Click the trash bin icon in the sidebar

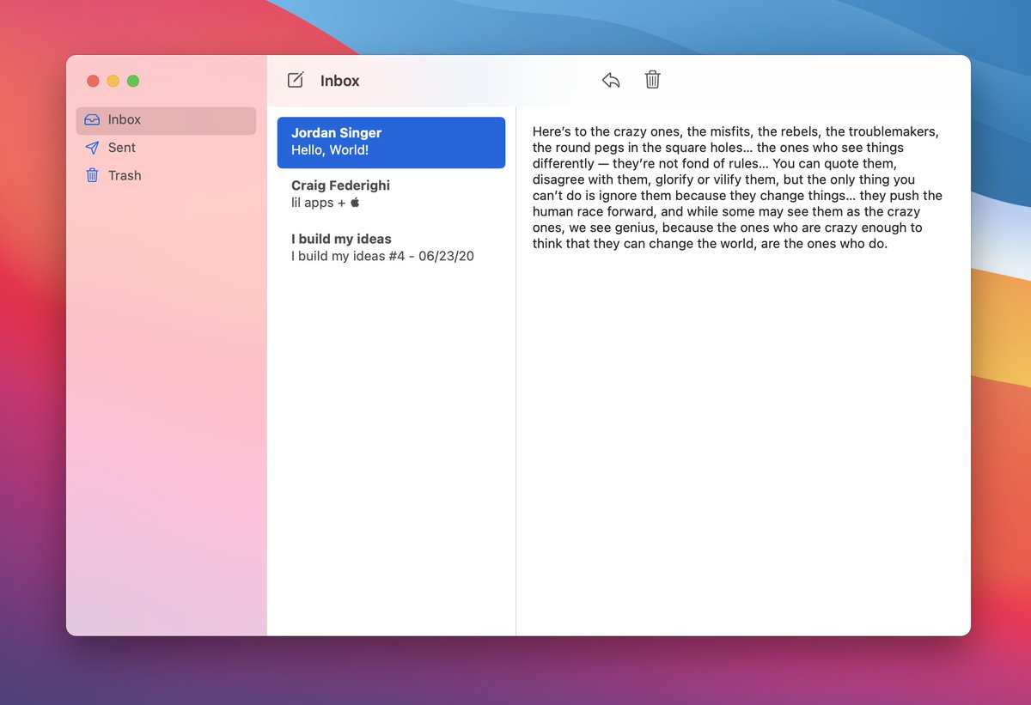(92, 175)
